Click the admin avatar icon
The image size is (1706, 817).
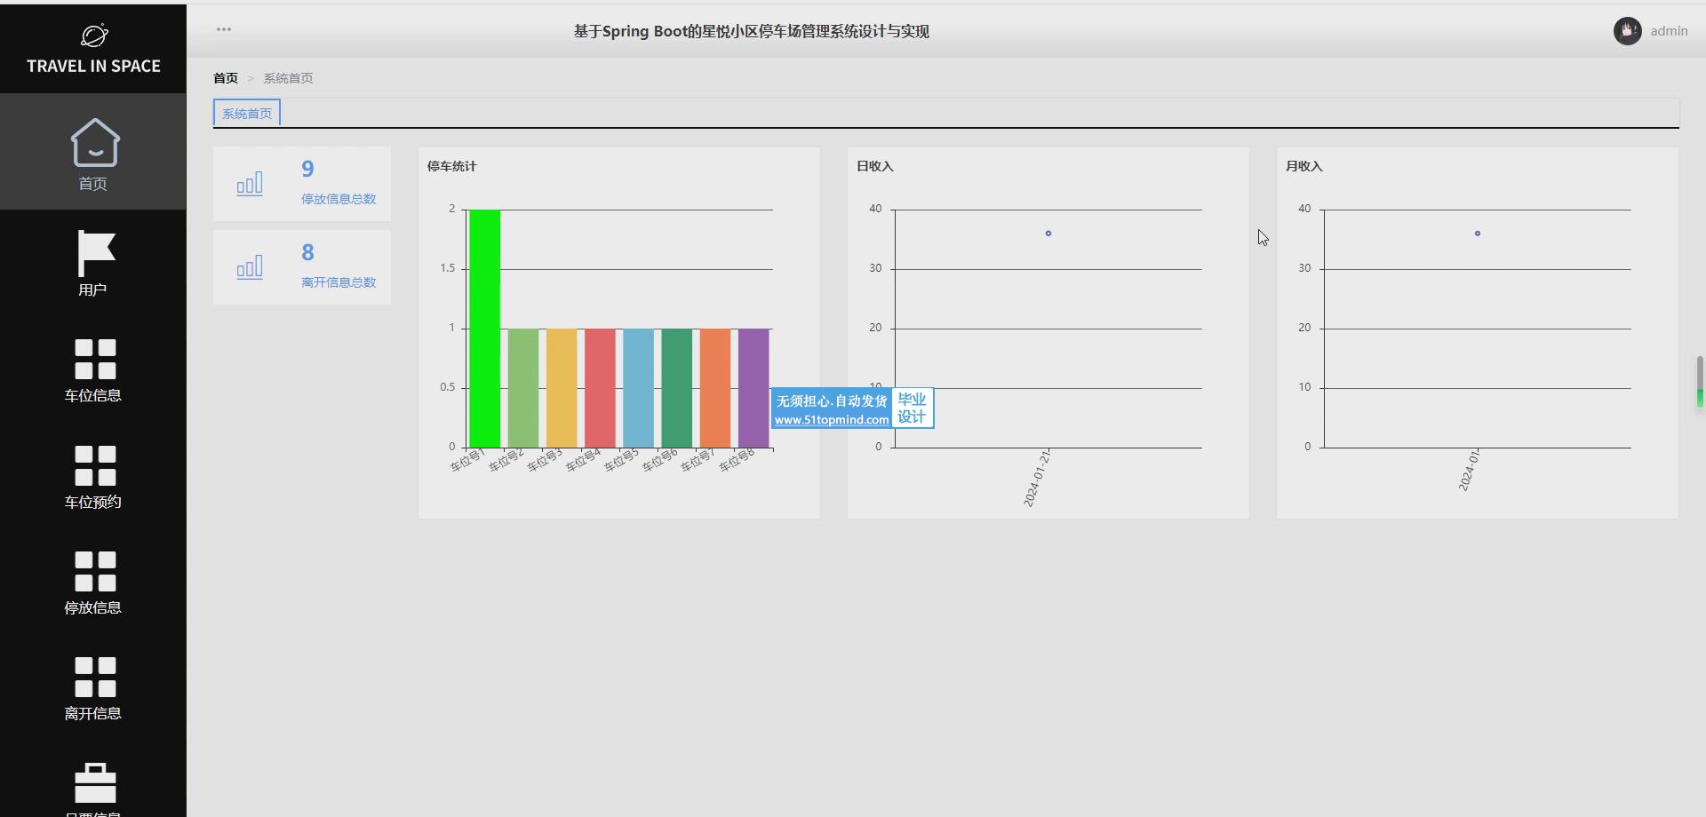click(x=1628, y=31)
